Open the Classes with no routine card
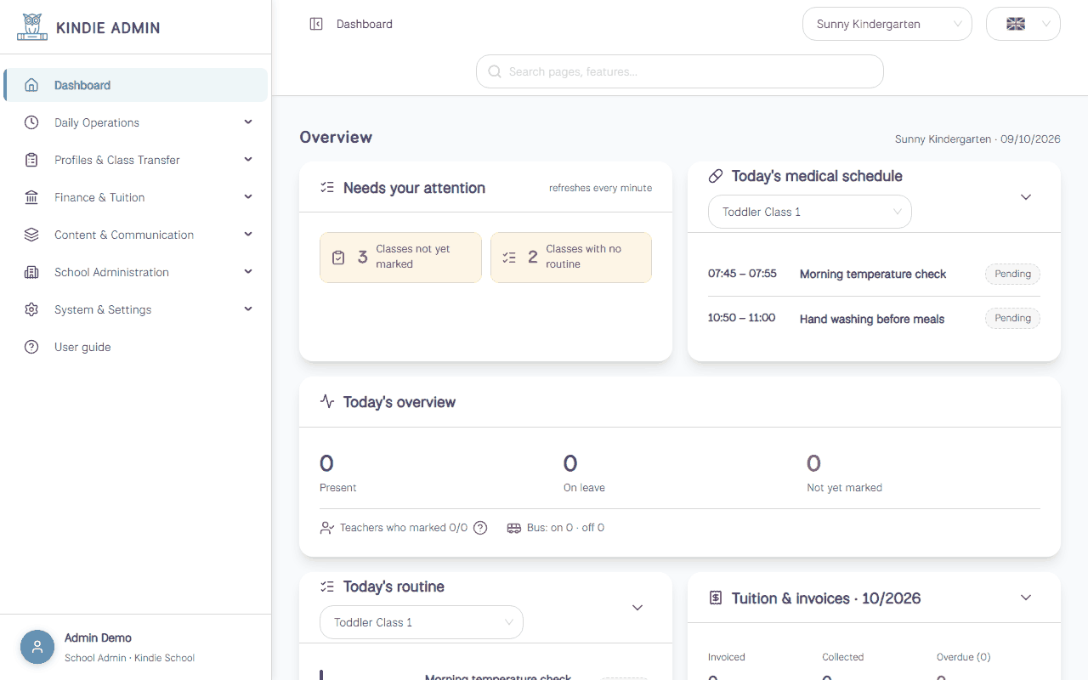The height and width of the screenshot is (680, 1088). [571, 258]
